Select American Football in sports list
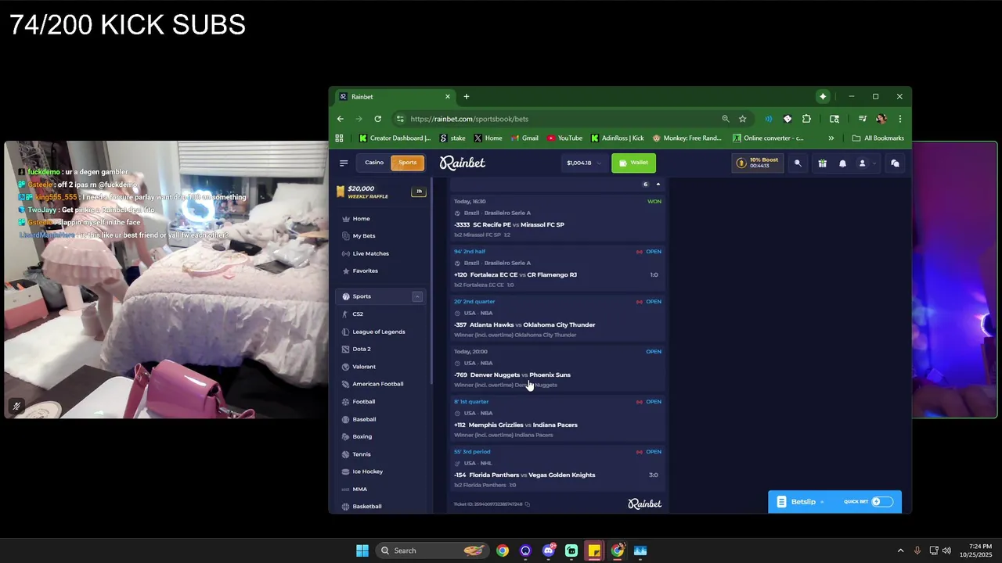This screenshot has height=563, width=1002. click(377, 384)
